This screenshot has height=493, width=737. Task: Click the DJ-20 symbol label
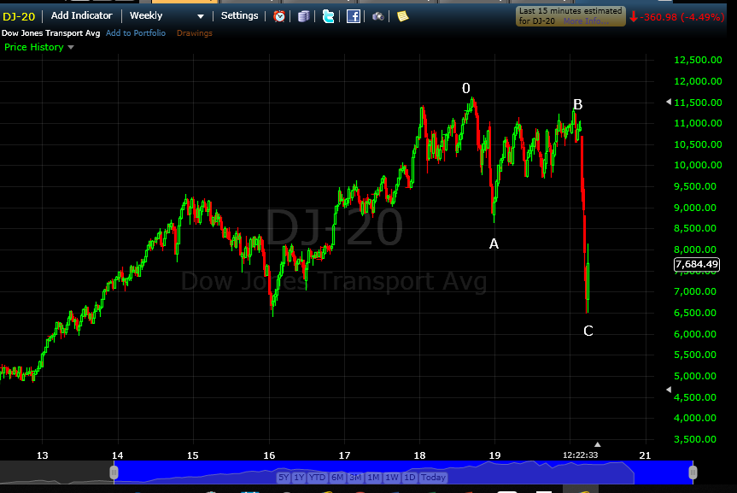(19, 16)
